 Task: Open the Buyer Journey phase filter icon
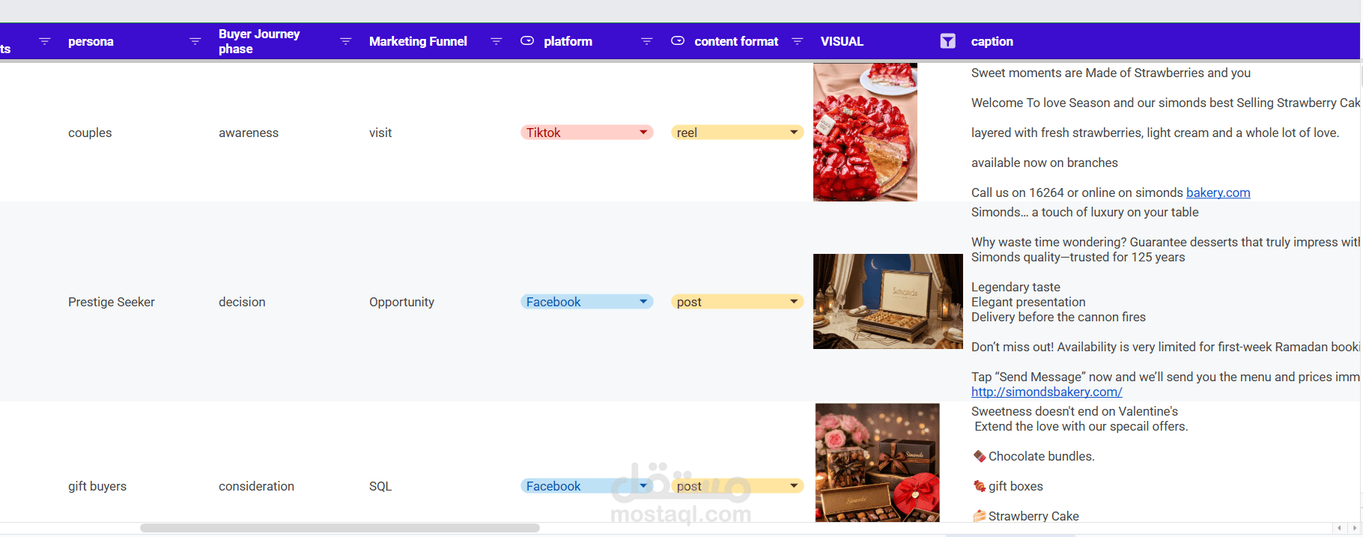(345, 41)
